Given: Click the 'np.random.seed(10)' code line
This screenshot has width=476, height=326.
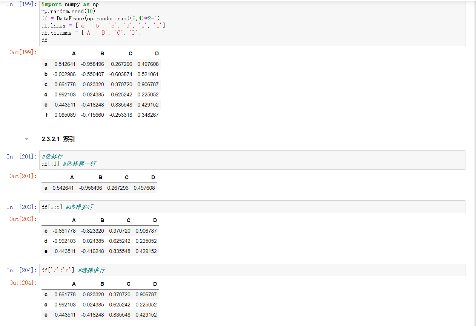Looking at the screenshot, I should pos(68,11).
